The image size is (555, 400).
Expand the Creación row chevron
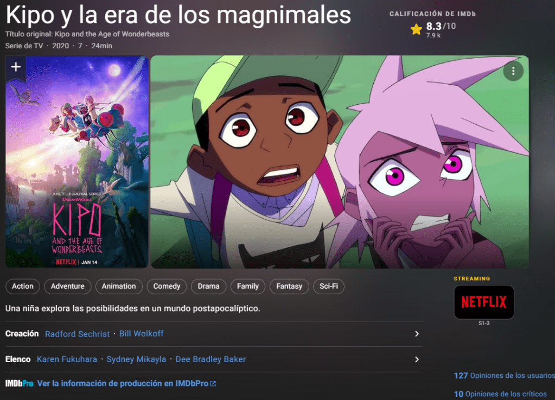click(x=417, y=334)
